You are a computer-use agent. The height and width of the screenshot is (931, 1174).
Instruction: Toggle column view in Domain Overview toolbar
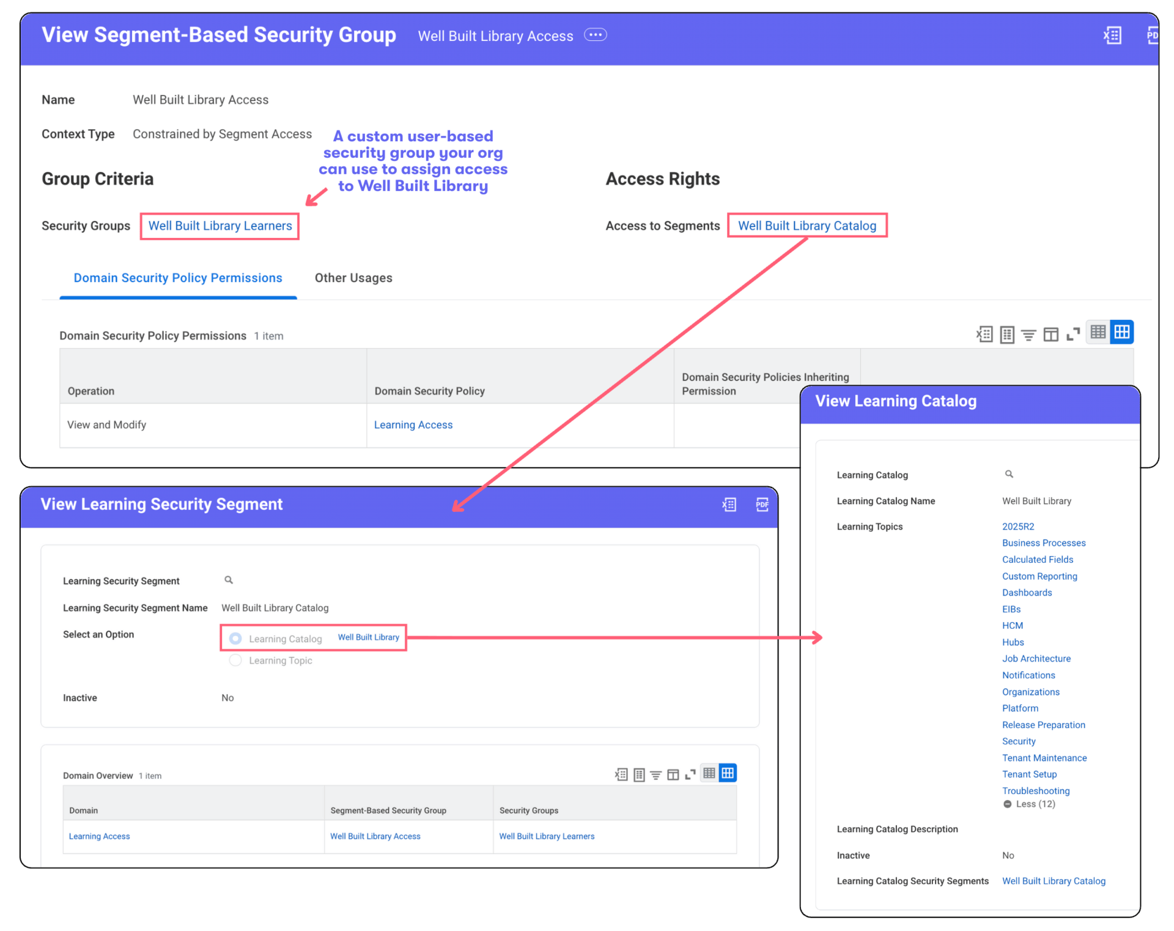click(x=673, y=774)
